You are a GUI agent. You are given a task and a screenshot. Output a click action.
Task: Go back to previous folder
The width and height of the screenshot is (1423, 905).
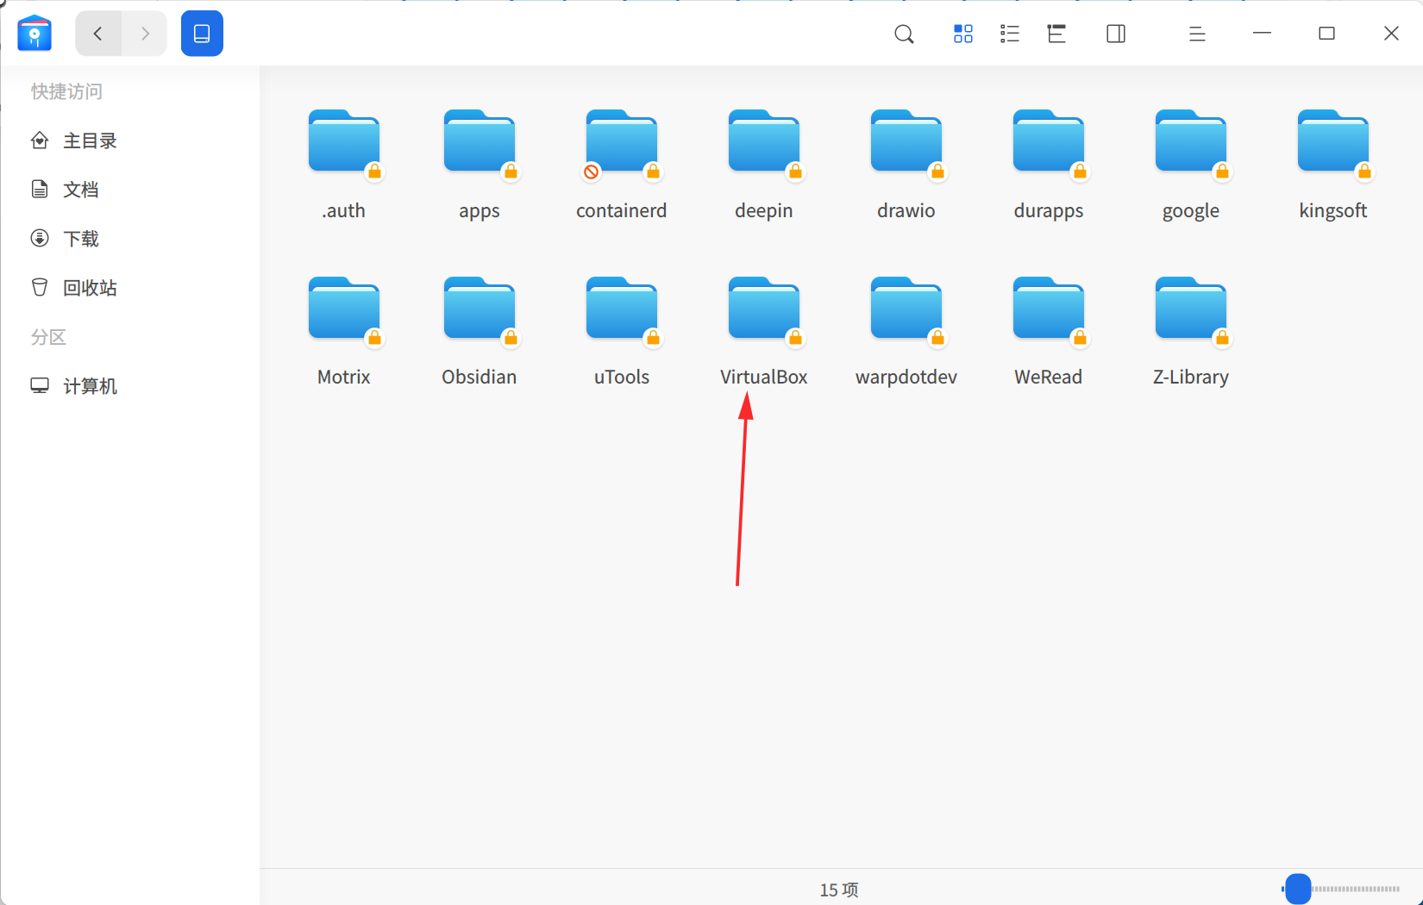pyautogui.click(x=98, y=34)
